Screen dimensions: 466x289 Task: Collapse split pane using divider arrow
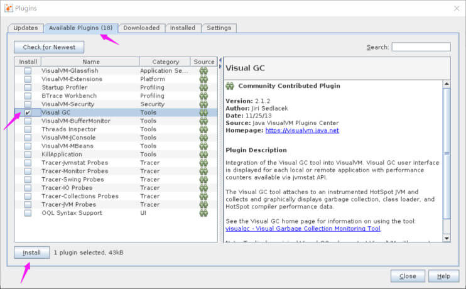point(220,60)
